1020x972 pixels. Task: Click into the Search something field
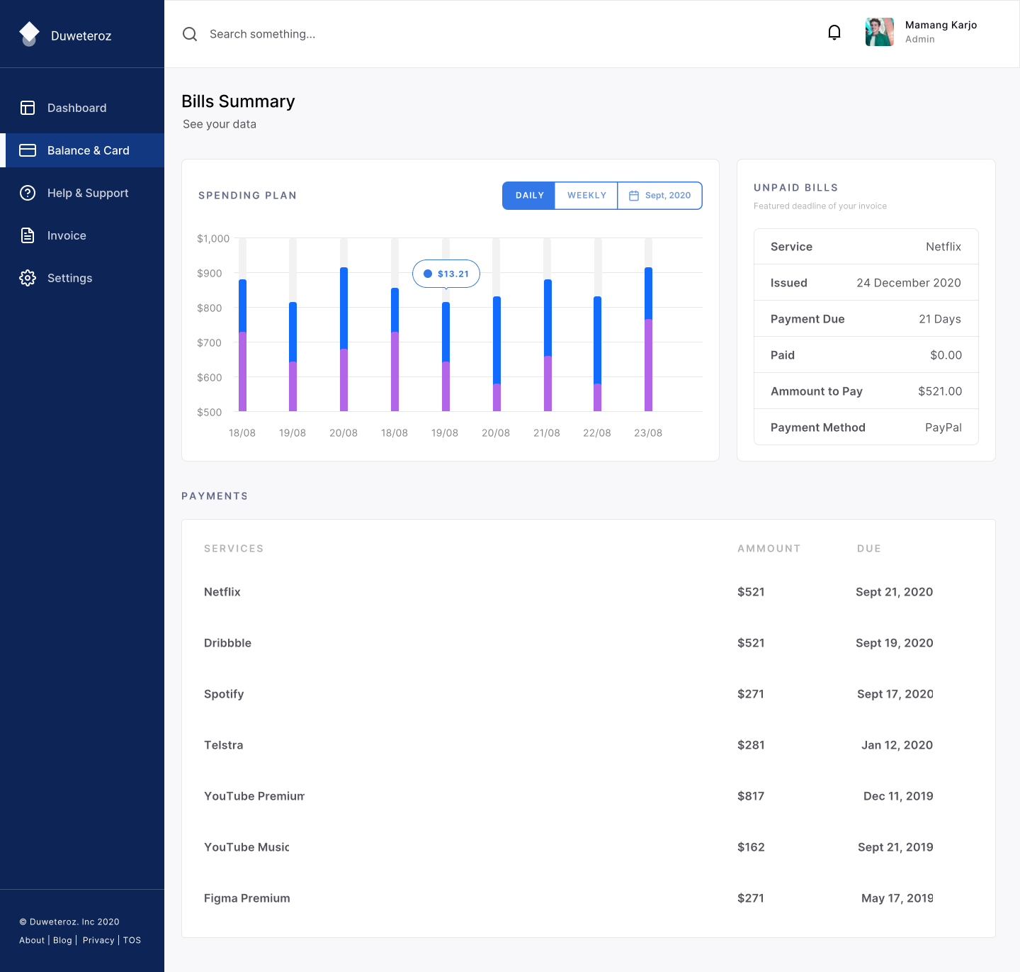point(263,34)
